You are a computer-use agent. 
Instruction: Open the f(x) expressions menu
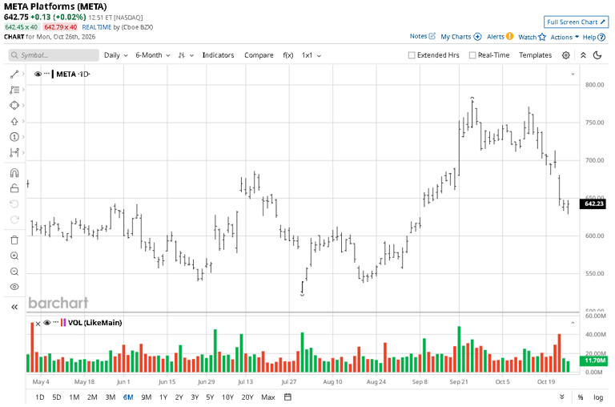click(288, 55)
